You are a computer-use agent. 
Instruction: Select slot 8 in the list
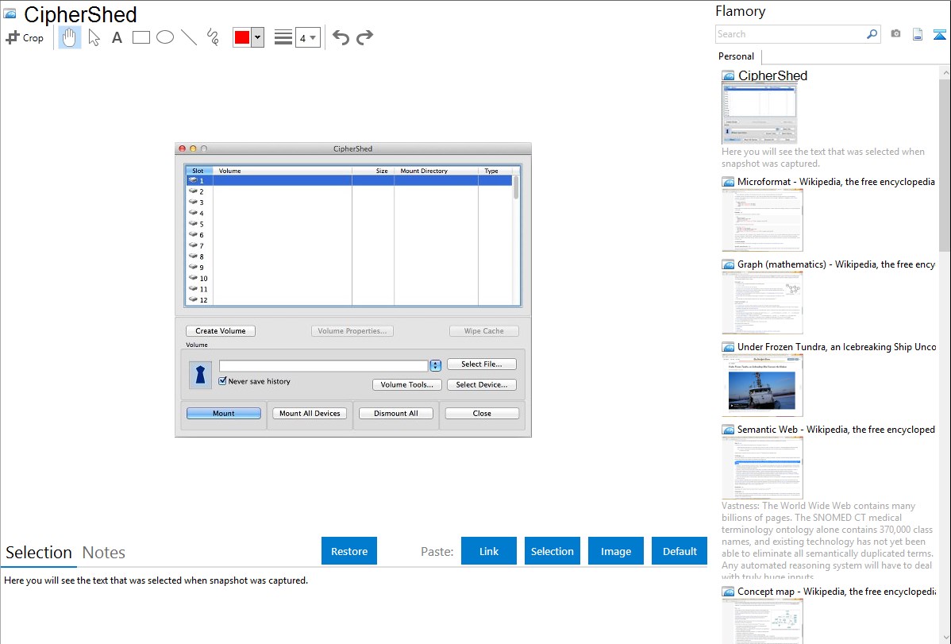pos(202,256)
